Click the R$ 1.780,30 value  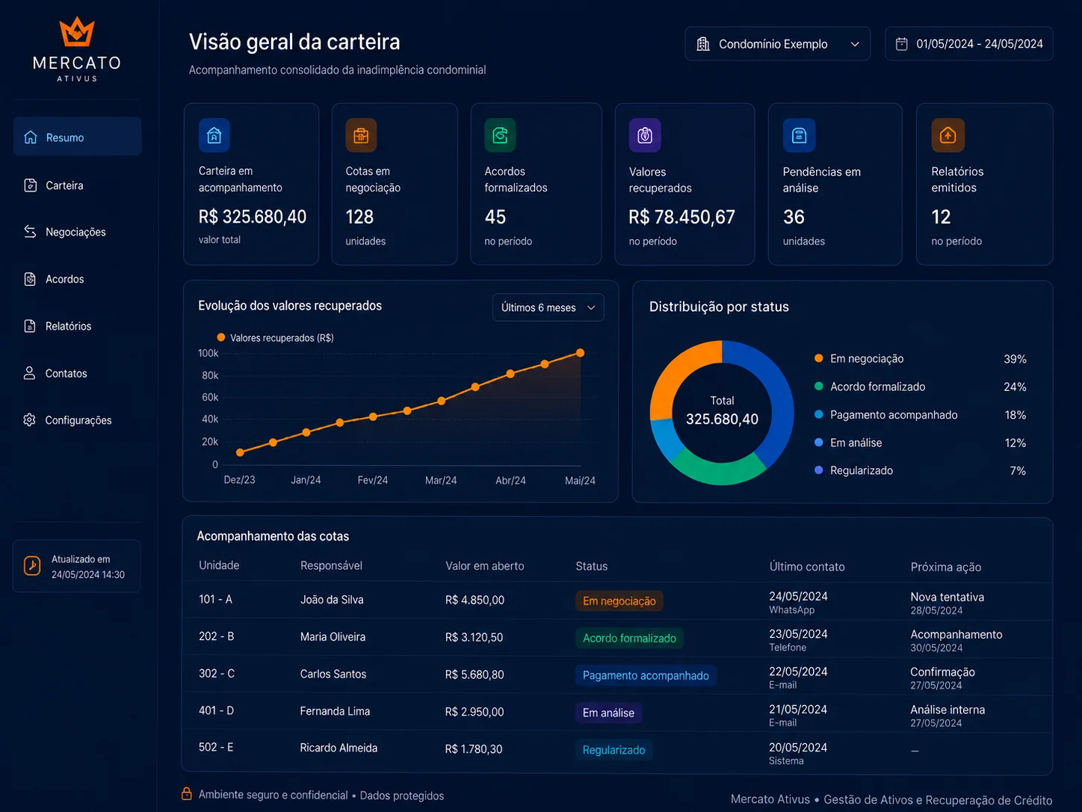[x=474, y=748]
